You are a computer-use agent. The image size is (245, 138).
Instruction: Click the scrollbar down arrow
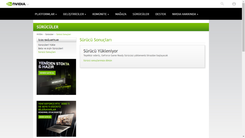pos(243,137)
